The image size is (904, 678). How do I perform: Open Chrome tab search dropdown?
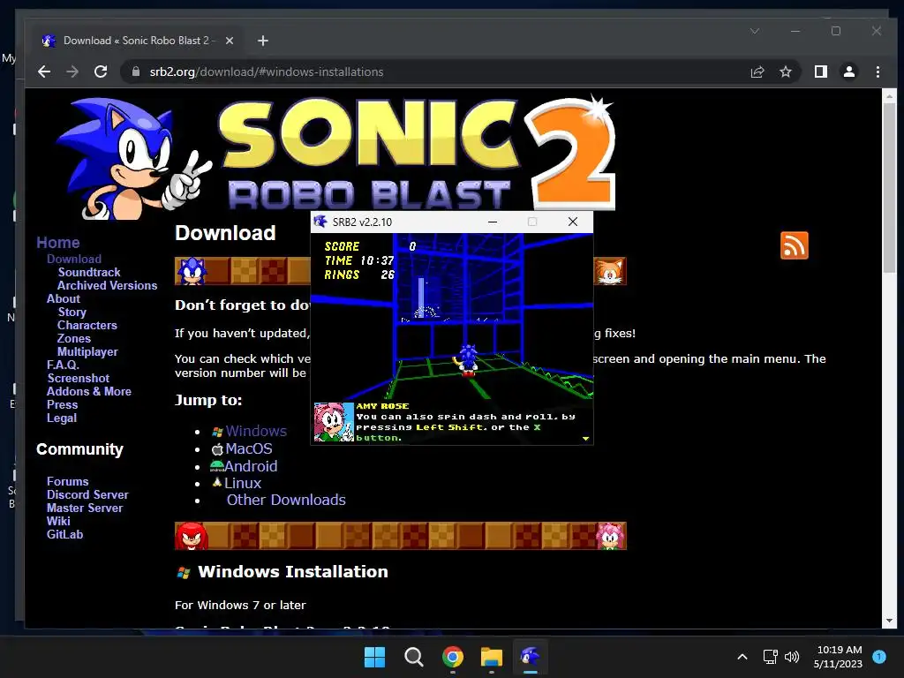[x=755, y=31]
